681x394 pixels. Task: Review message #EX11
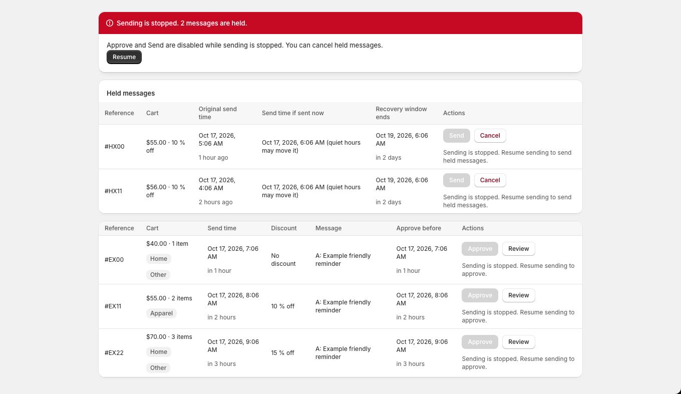pos(519,295)
